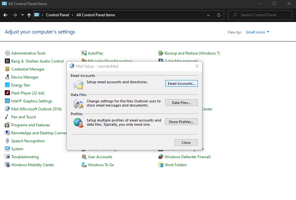Click the Control Panel breadcrumb

(x=58, y=15)
